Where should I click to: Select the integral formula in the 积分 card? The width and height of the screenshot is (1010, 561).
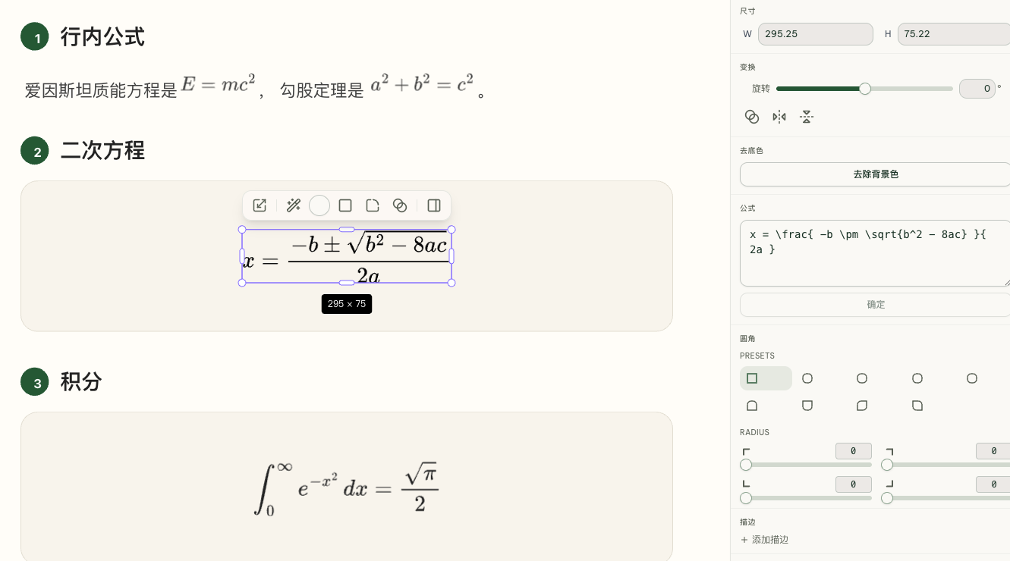[346, 487]
